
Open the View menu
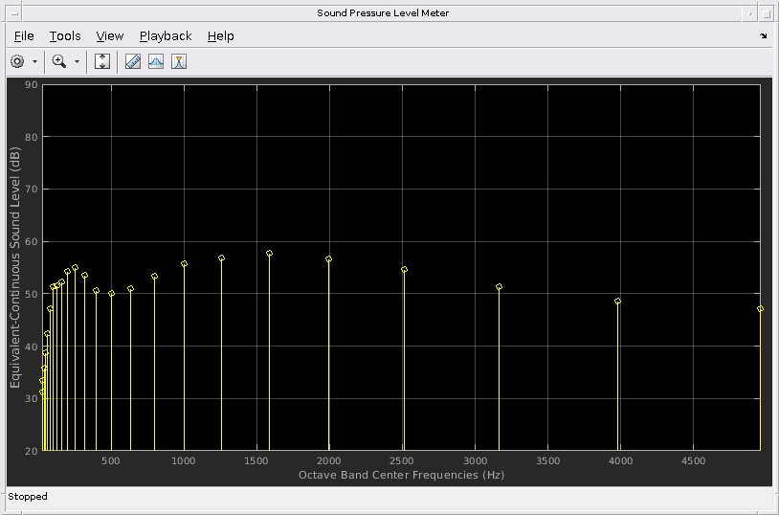click(x=110, y=36)
